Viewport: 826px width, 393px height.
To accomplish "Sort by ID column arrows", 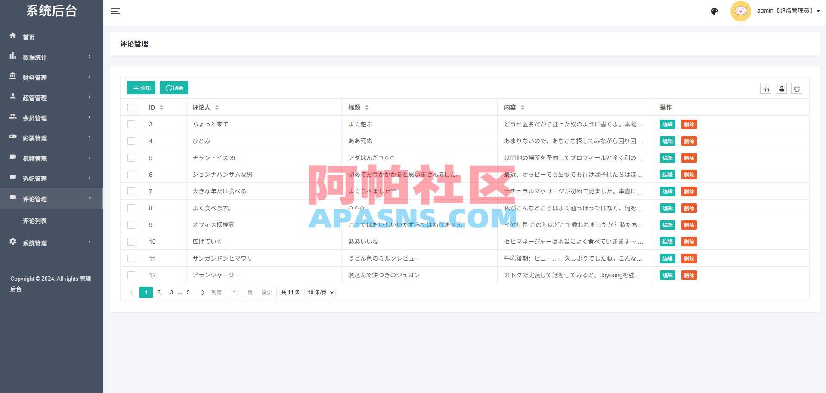I will point(161,107).
